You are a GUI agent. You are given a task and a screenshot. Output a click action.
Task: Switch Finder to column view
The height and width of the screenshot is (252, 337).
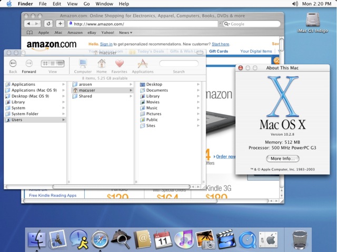(x=61, y=63)
